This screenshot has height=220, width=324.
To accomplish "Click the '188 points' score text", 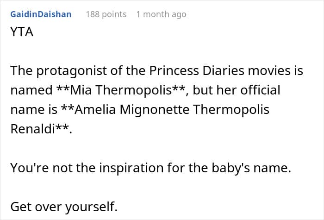I will click(106, 14).
